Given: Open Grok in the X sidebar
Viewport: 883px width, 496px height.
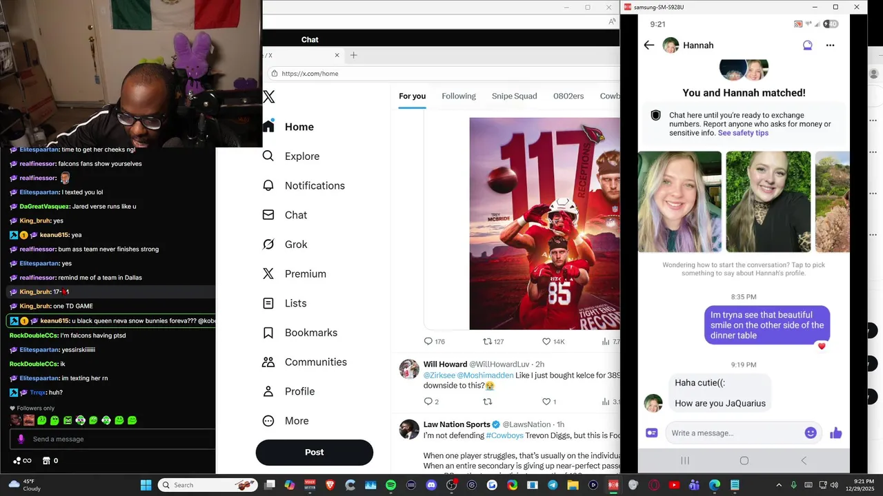Looking at the screenshot, I should (x=284, y=245).
